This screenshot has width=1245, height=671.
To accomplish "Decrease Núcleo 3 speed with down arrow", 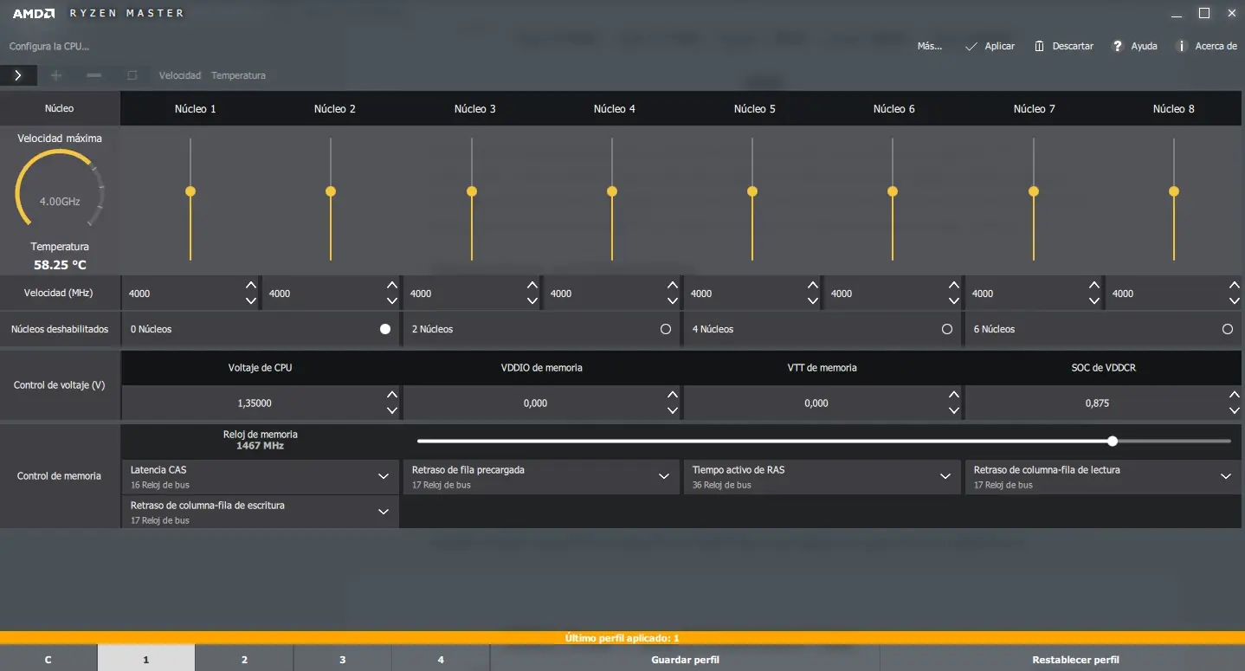I will click(532, 301).
